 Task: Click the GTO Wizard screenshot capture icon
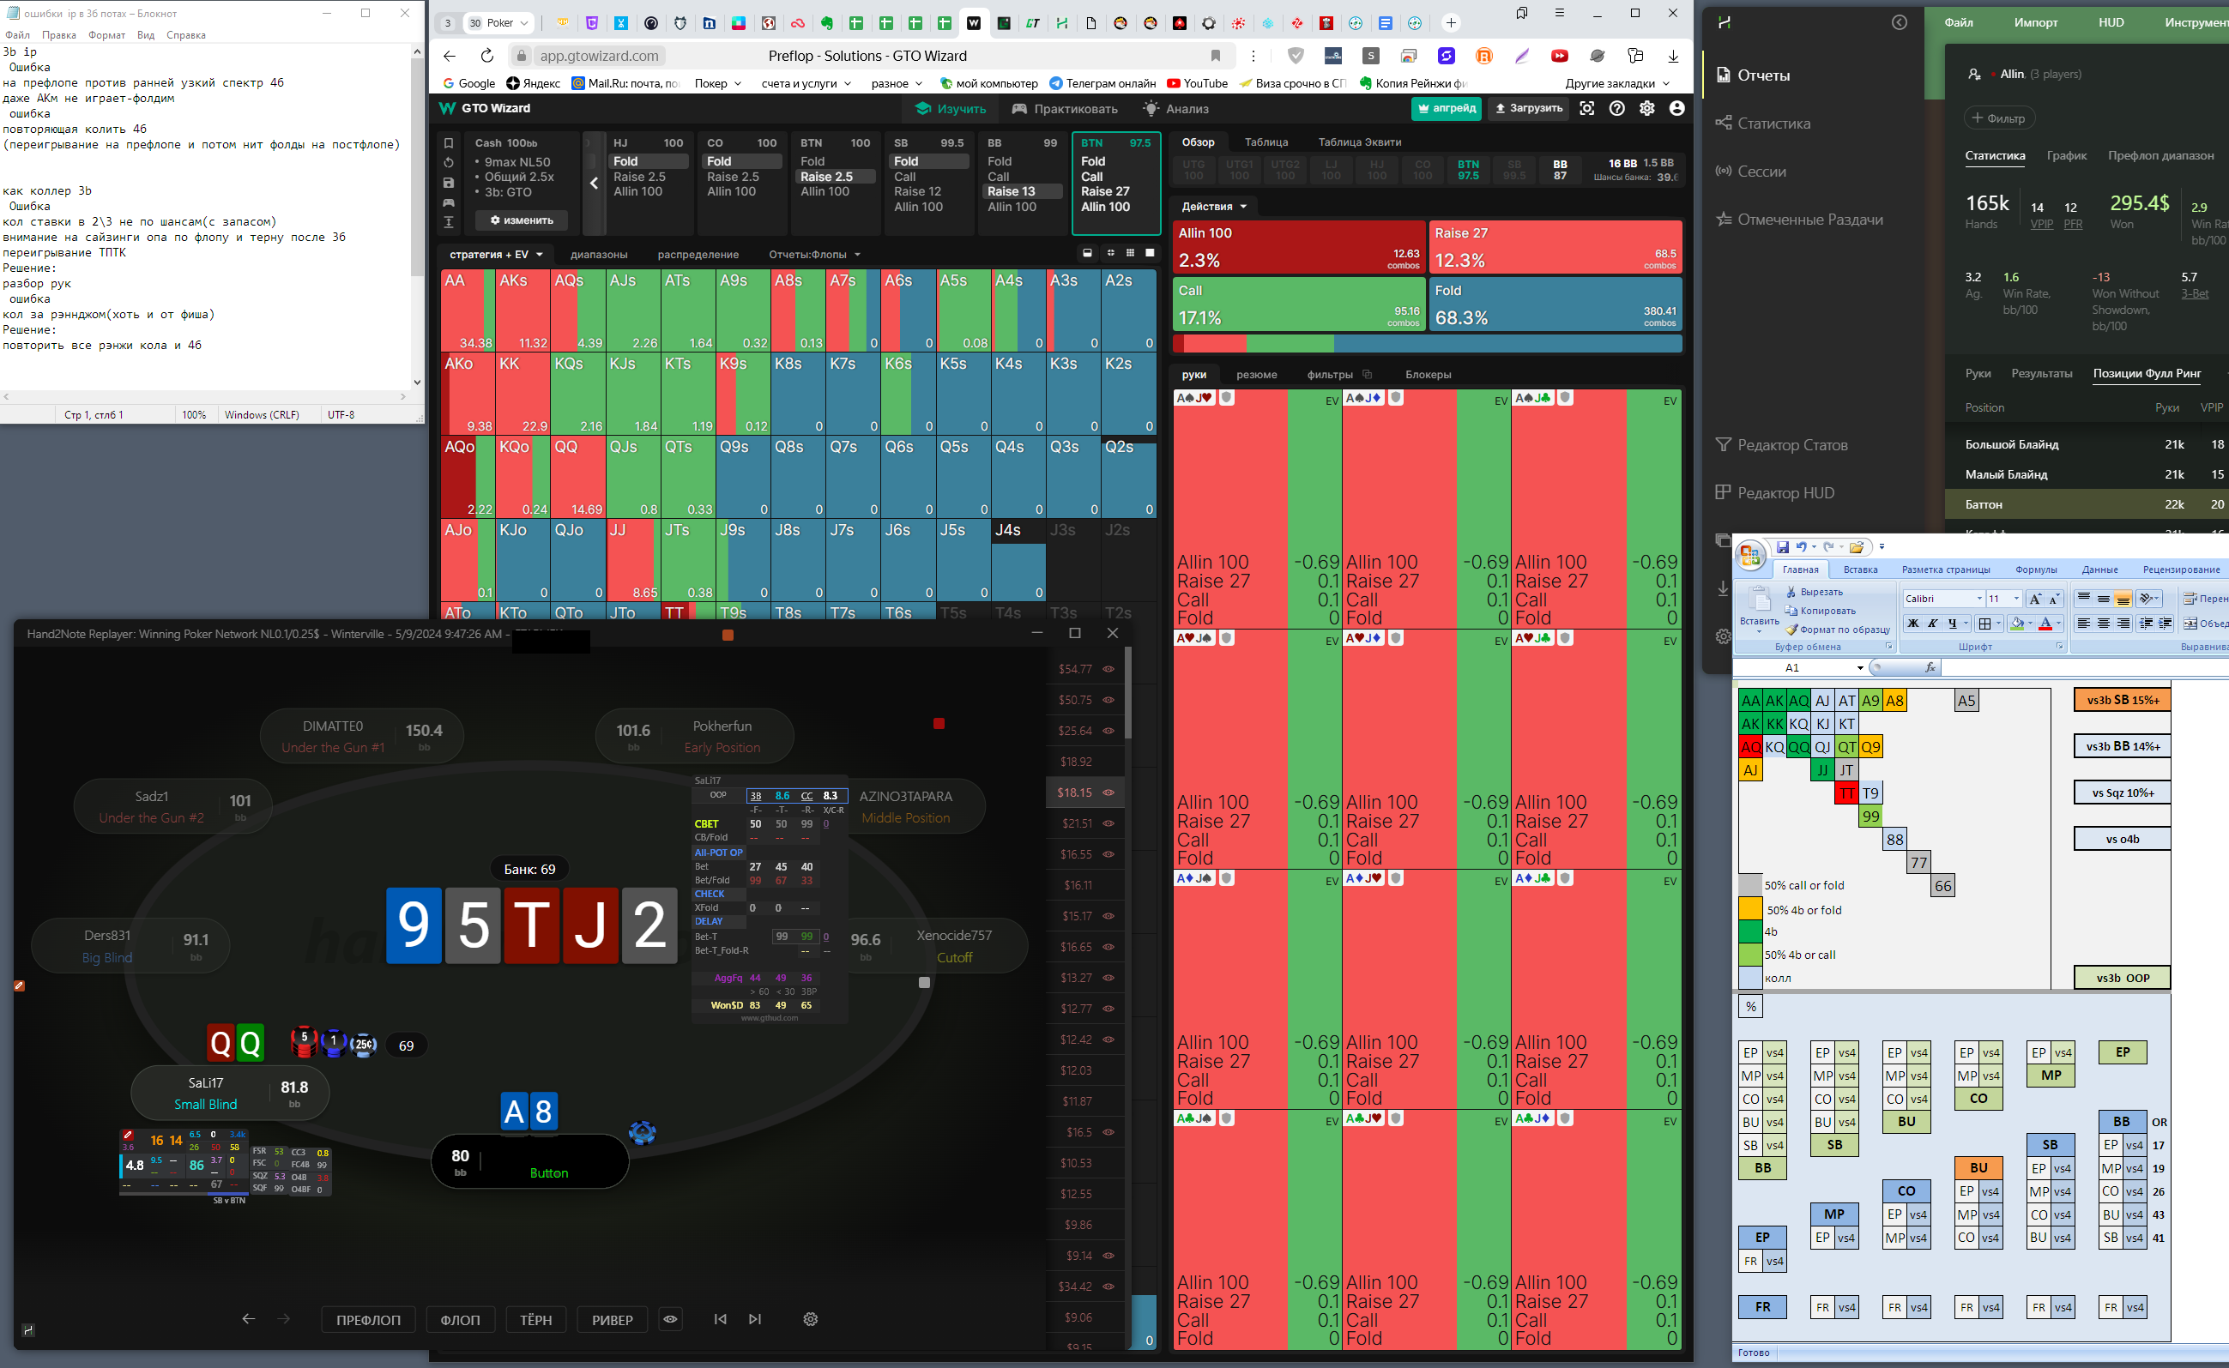(x=1587, y=109)
